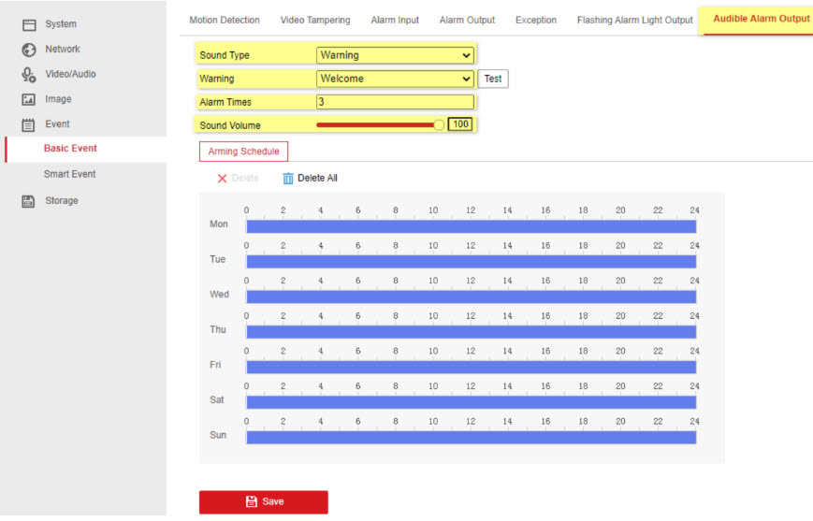
Task: Click the Image icon in sidebar
Action: pos(28,100)
